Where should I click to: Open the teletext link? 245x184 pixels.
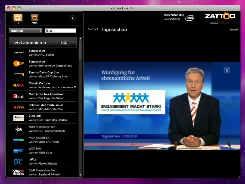click(x=234, y=30)
